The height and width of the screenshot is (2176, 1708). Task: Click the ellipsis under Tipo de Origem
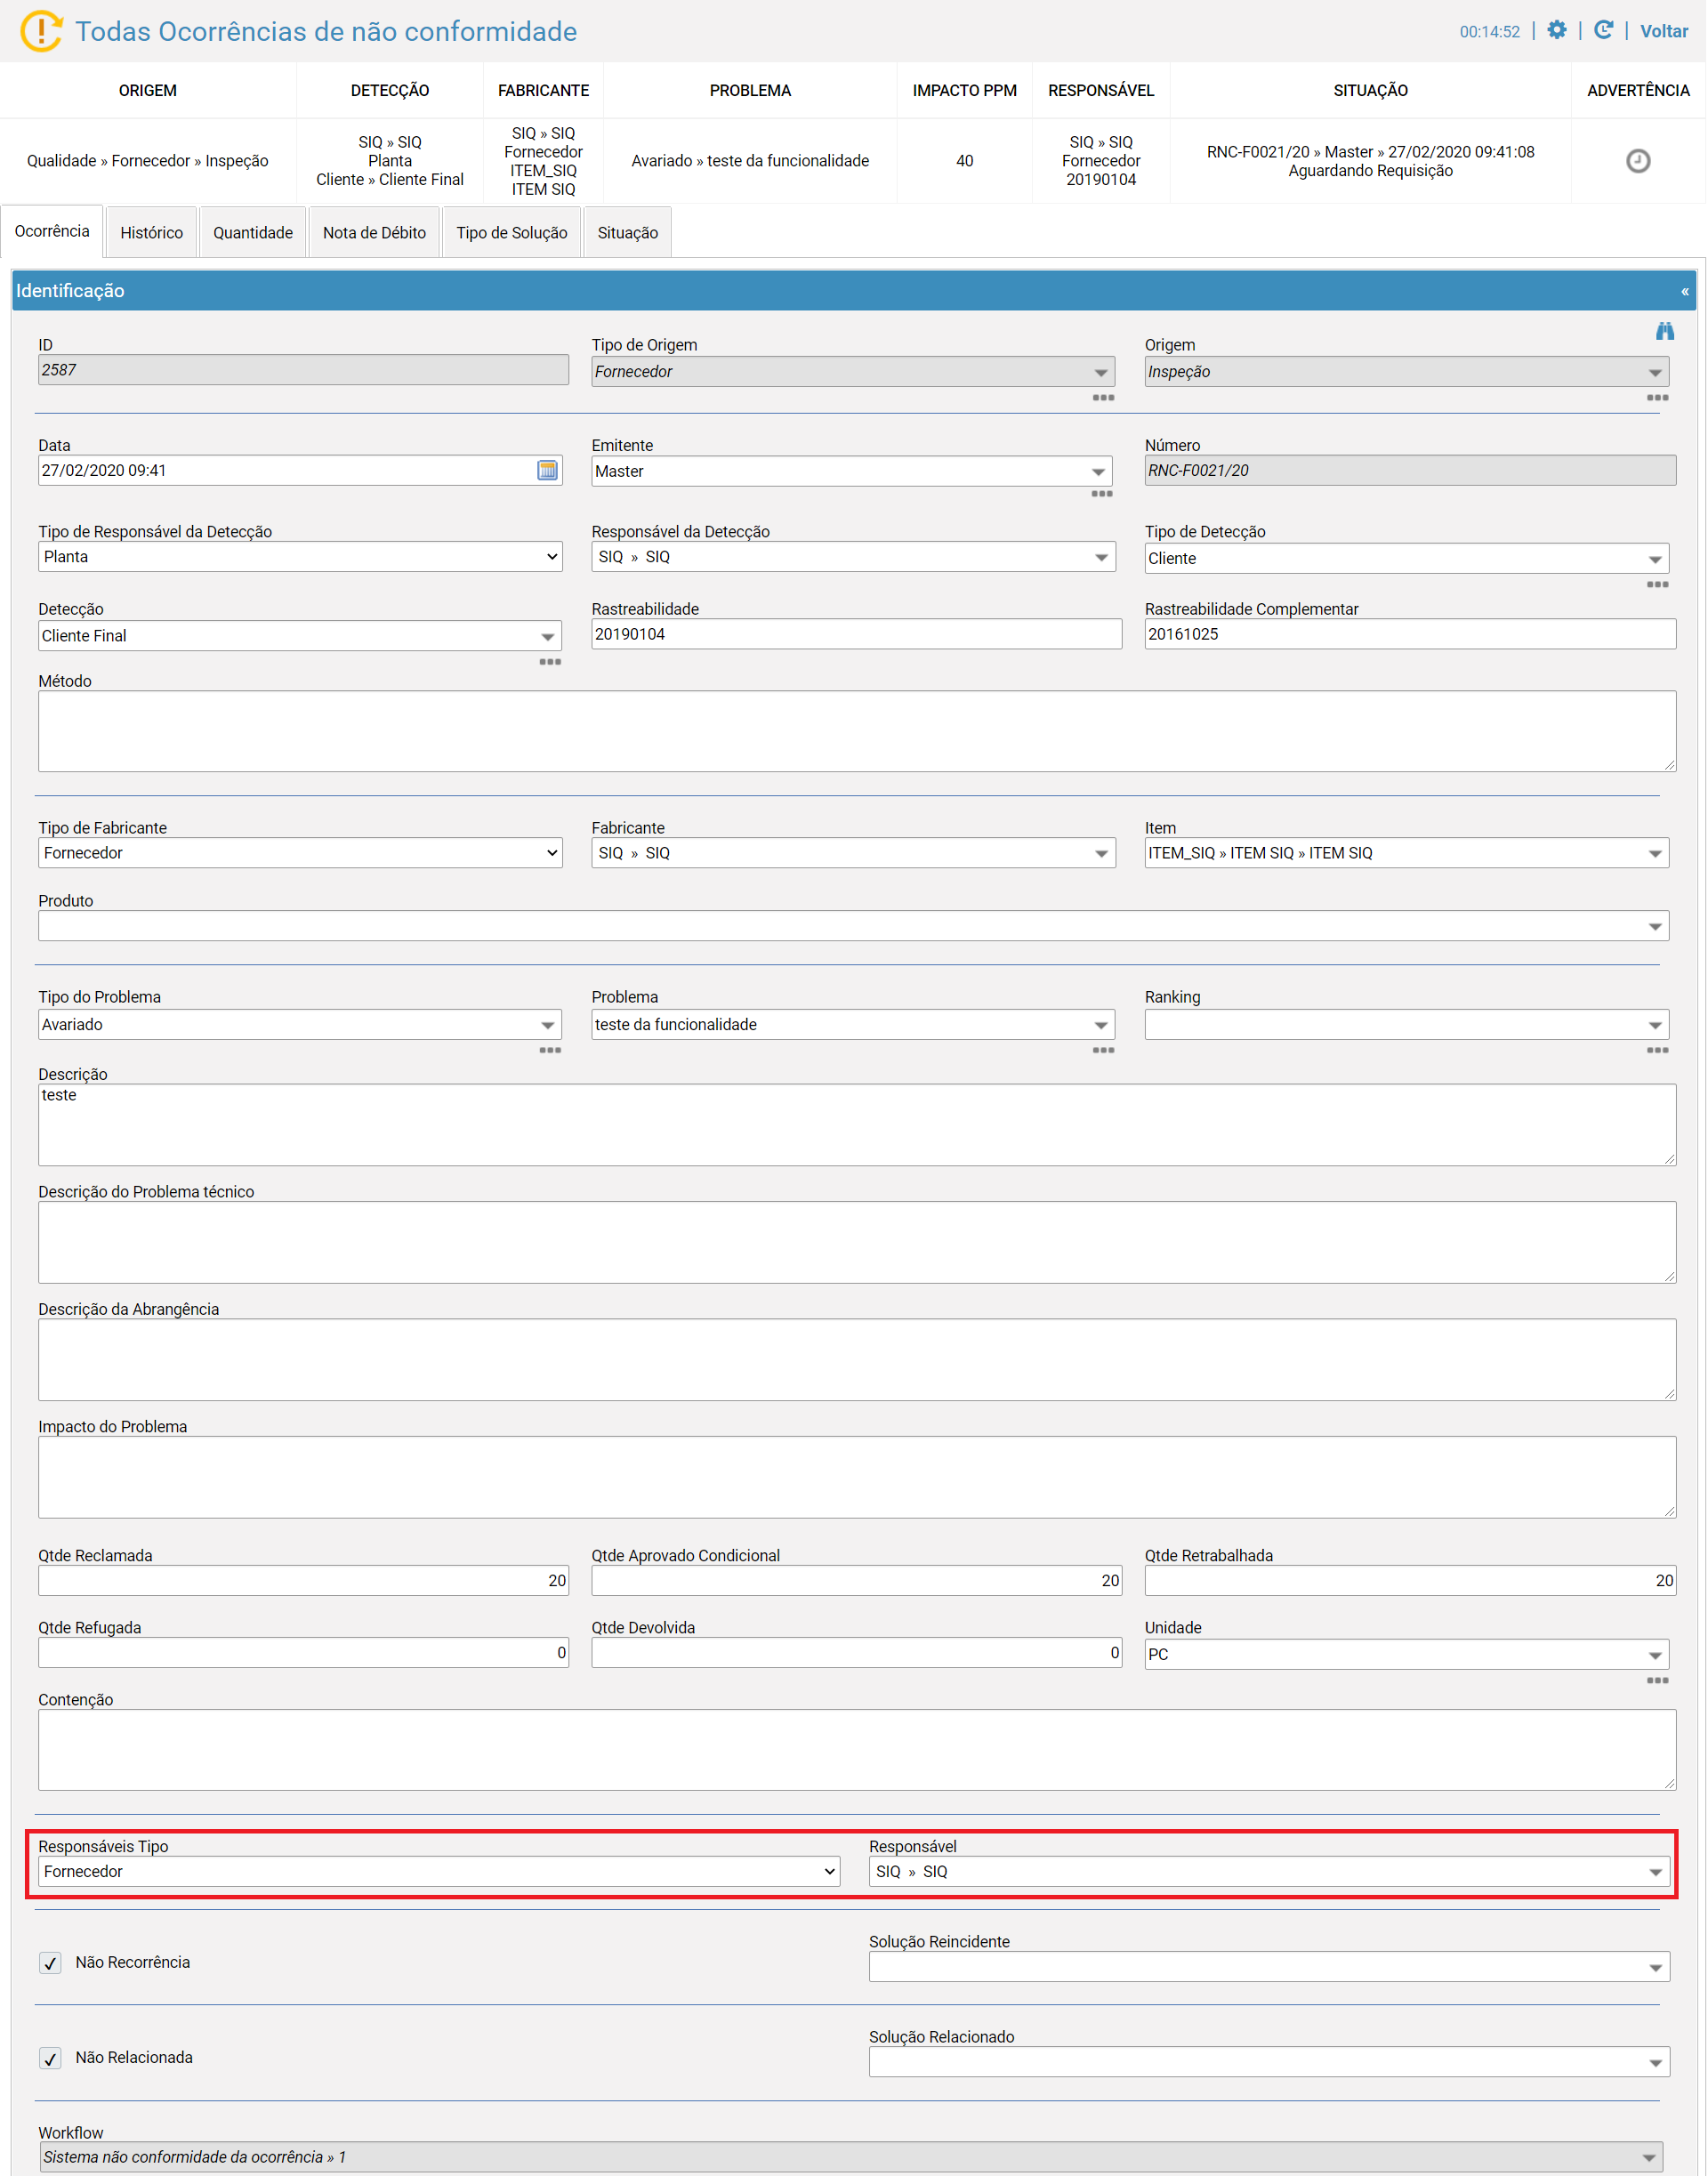click(x=1103, y=398)
